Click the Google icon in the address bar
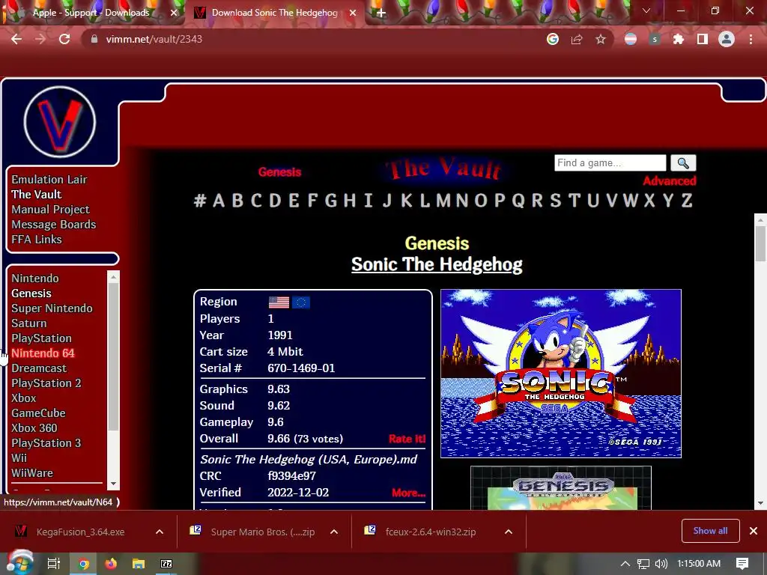767x575 pixels. click(x=553, y=39)
